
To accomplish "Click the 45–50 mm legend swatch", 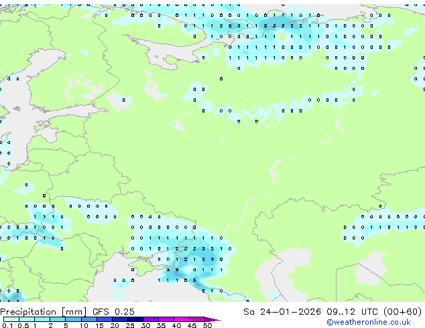I will [197, 319].
